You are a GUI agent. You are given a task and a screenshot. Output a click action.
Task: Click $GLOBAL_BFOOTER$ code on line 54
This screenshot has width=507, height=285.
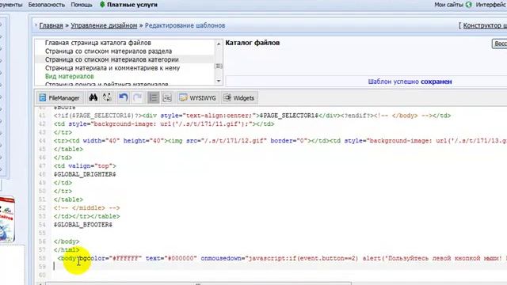point(83,225)
